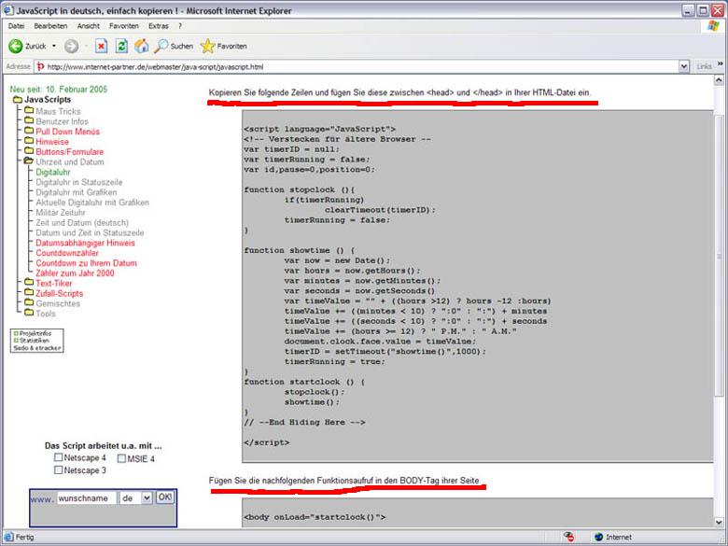This screenshot has height=546, width=728.
Task: Click the JavaScripts root folder icon
Action: click(x=18, y=99)
